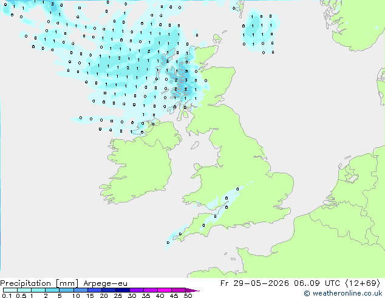Click the "10" legend scale label
Viewport: 385px width, 298px height.
tap(76, 296)
